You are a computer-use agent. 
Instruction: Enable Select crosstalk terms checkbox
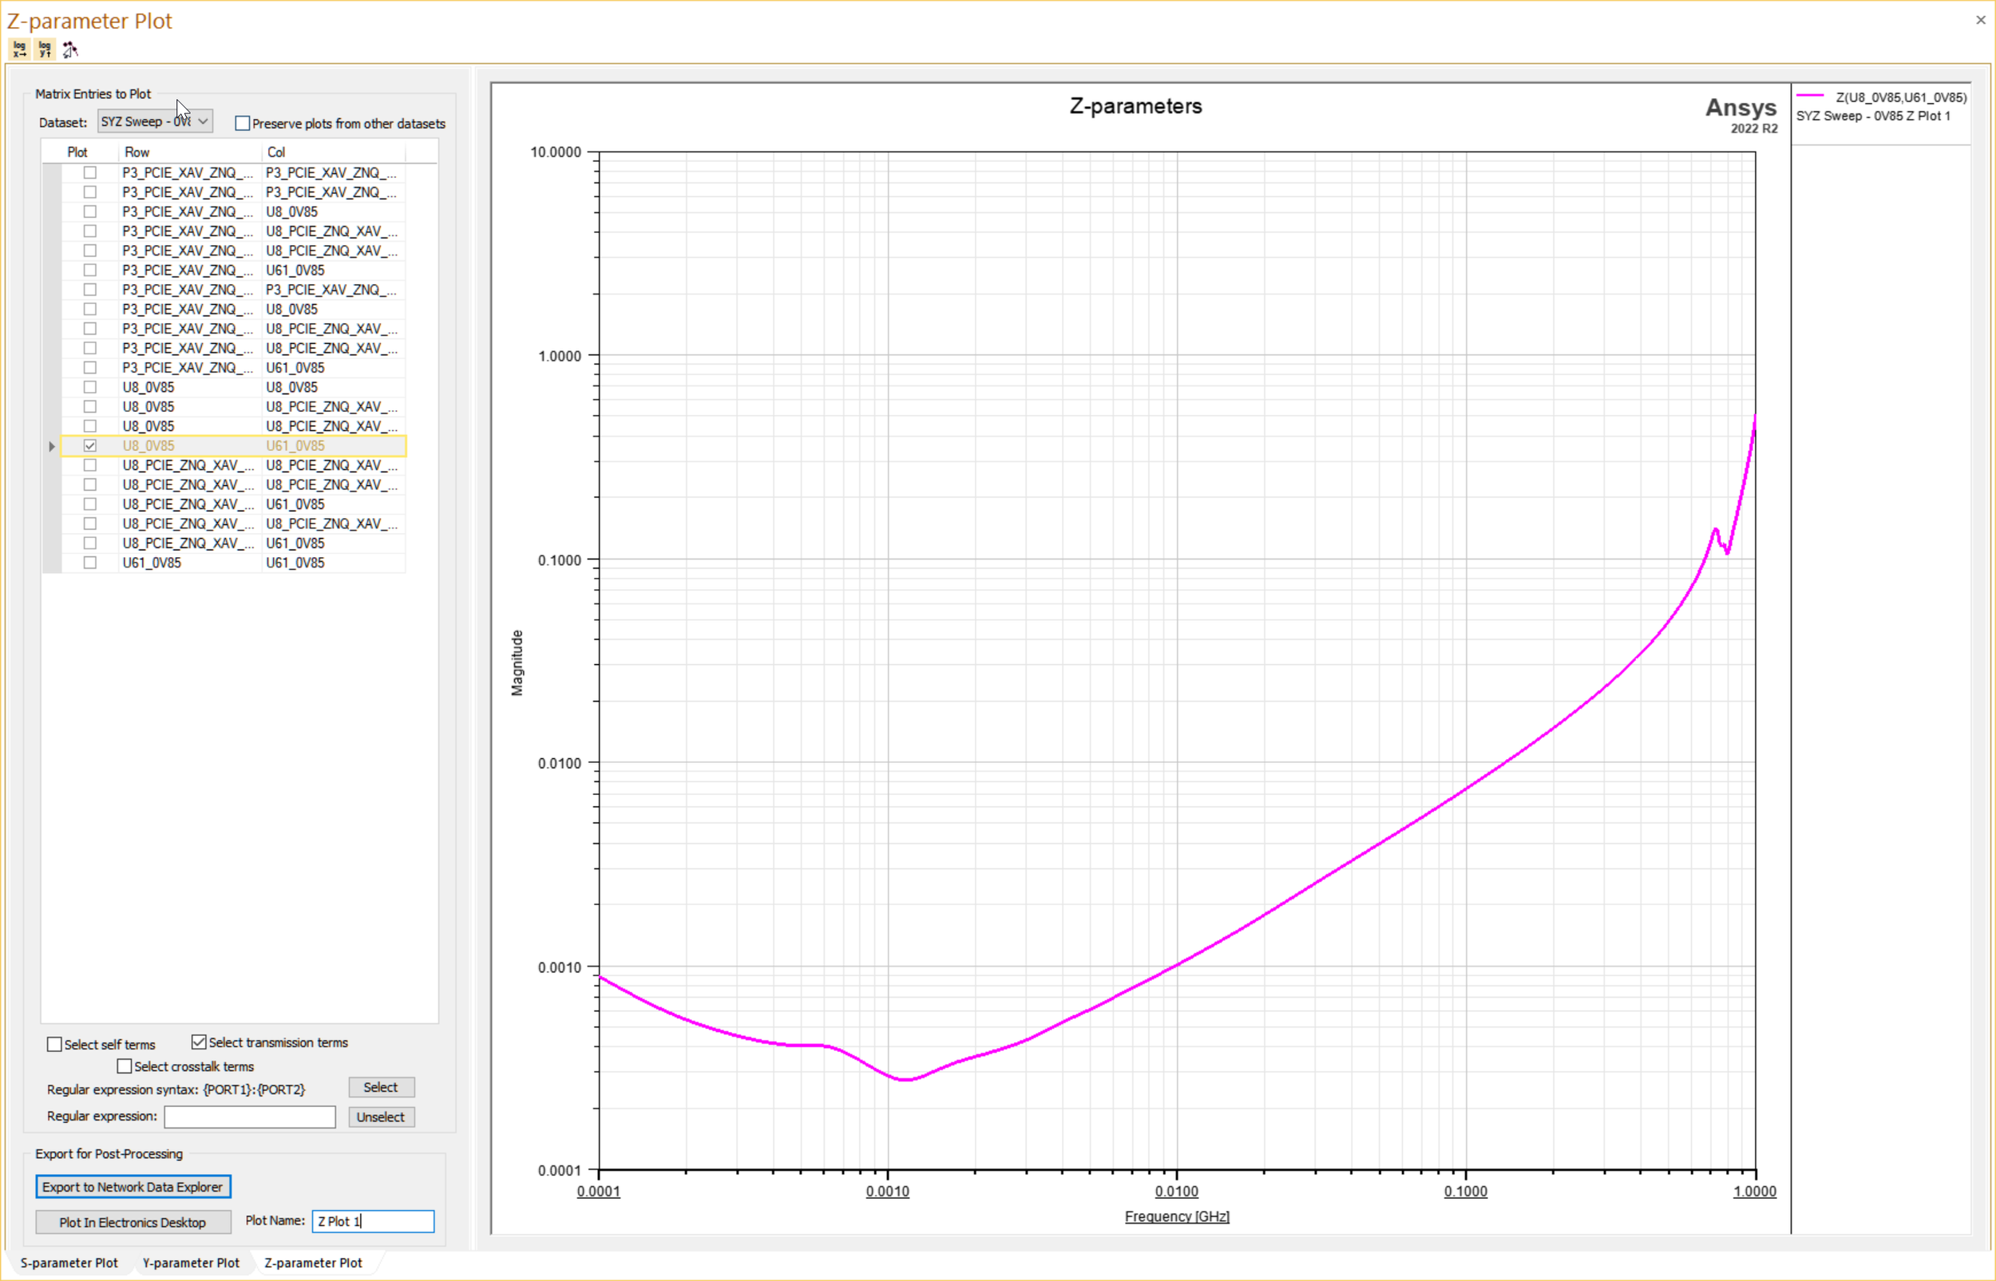click(x=125, y=1066)
